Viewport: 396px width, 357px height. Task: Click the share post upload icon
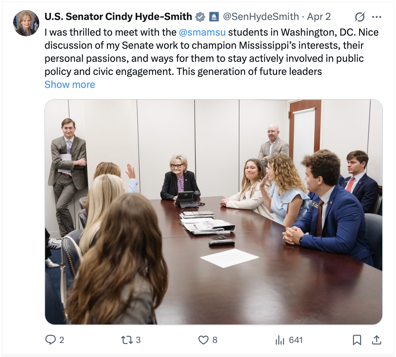(376, 340)
